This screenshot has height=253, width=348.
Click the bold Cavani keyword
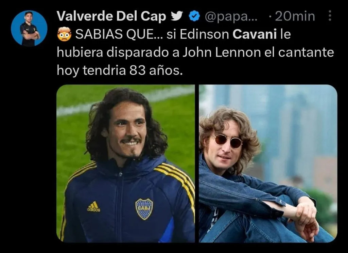[255, 34]
